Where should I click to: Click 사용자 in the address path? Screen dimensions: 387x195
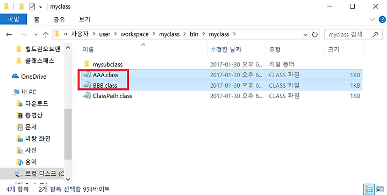pos(80,34)
